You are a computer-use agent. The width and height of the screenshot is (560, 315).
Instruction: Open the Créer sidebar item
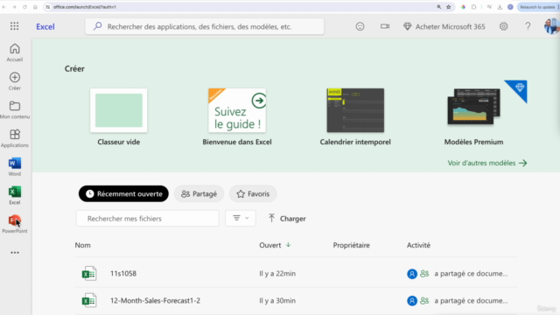click(15, 81)
